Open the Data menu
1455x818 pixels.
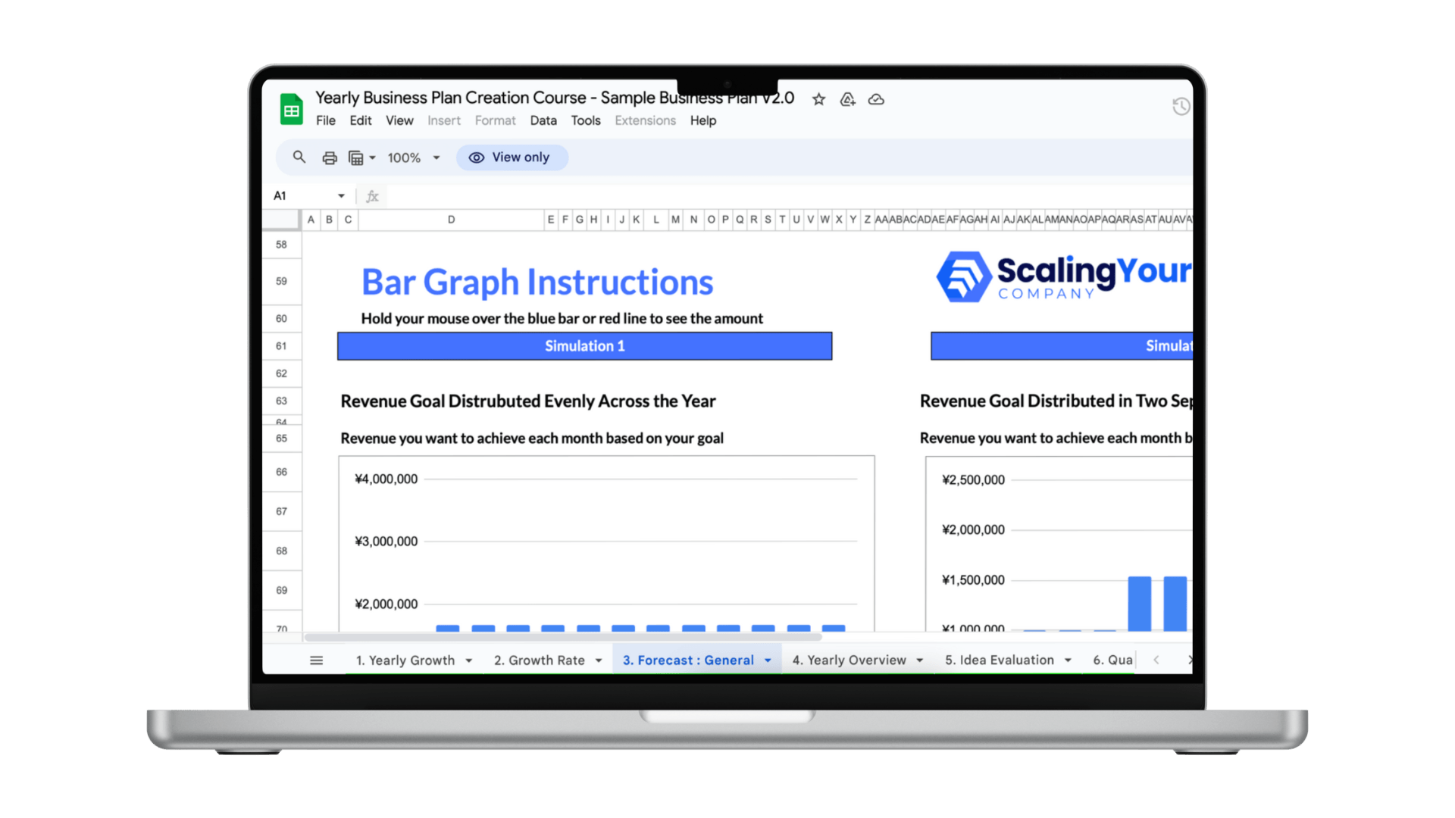tap(543, 120)
